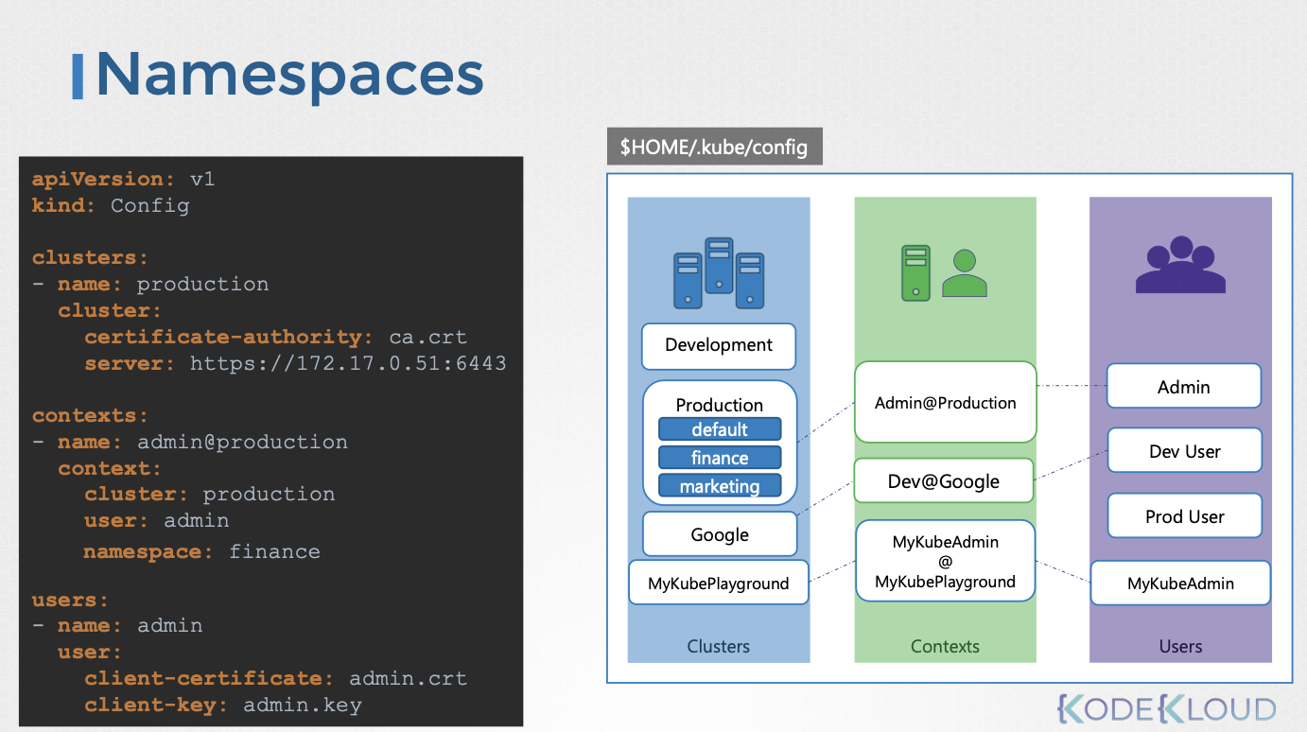Viewport: 1307px width, 732px height.
Task: Click the 'name: production' line
Action: pyautogui.click(x=150, y=284)
